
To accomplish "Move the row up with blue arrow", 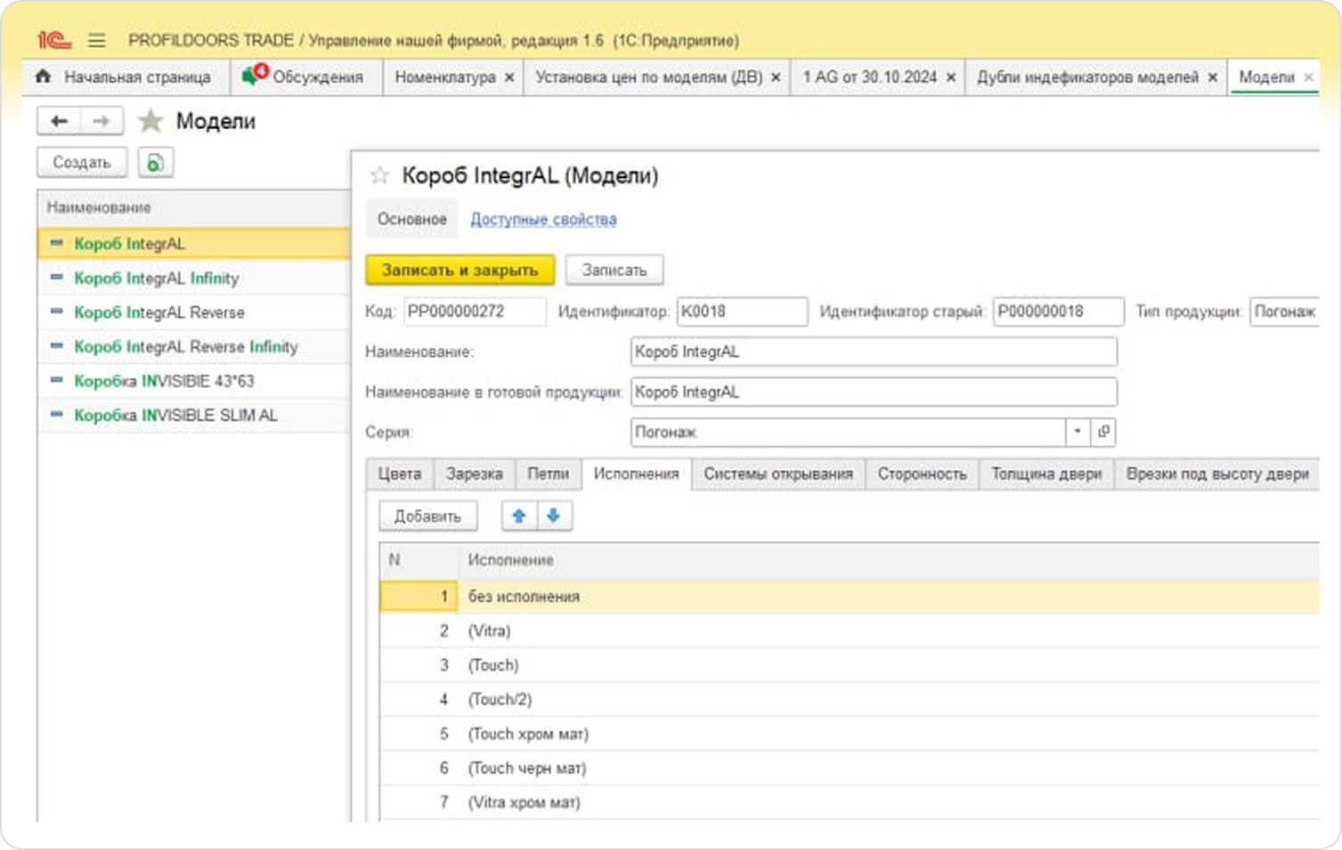I will coord(519,516).
